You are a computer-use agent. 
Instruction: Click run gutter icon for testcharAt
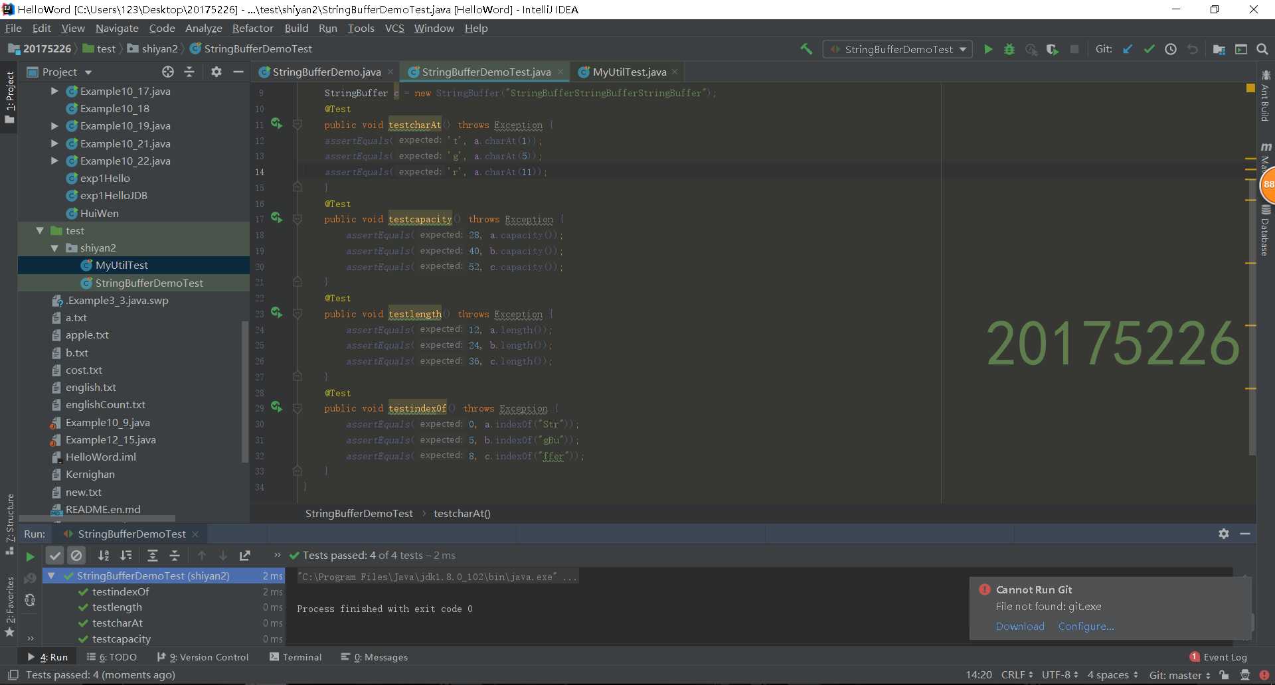[277, 124]
